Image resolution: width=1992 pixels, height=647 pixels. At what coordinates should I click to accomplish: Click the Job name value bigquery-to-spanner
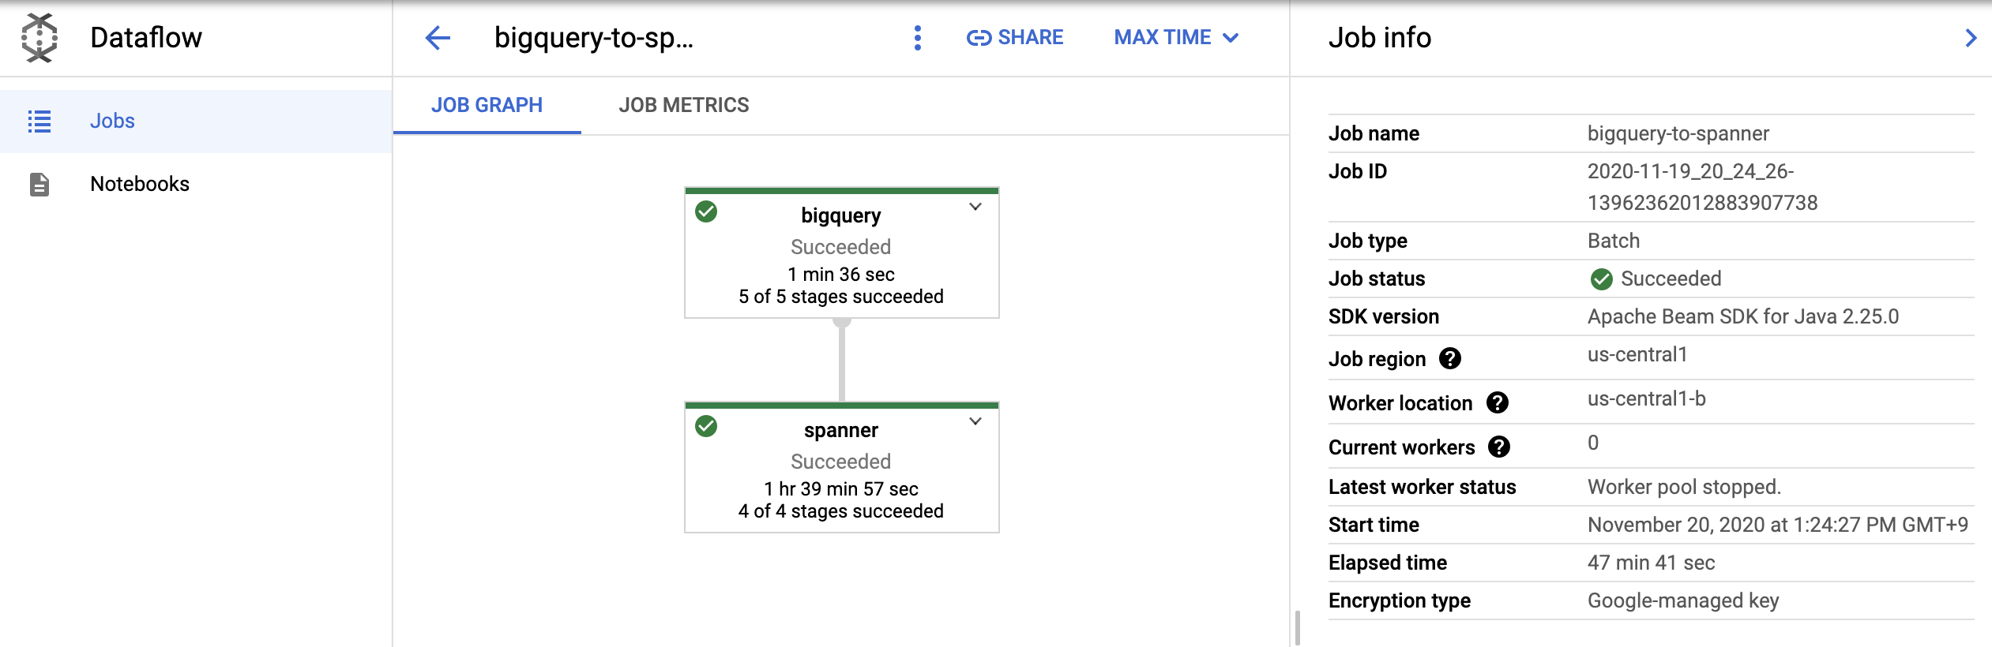1678,133
